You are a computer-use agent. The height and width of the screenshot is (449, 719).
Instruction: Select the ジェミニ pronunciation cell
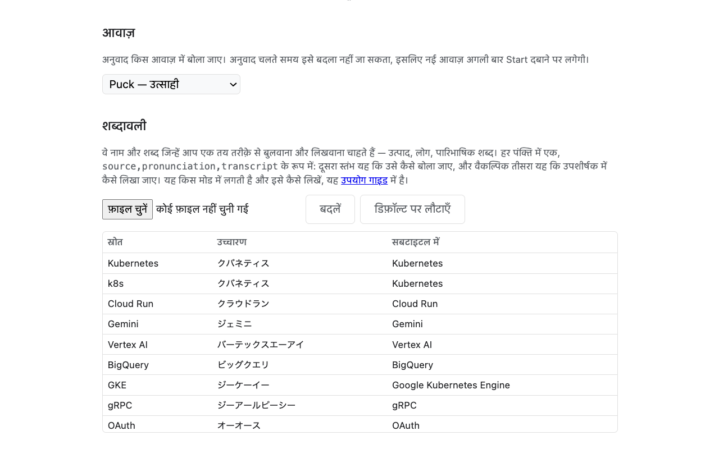[299, 324]
